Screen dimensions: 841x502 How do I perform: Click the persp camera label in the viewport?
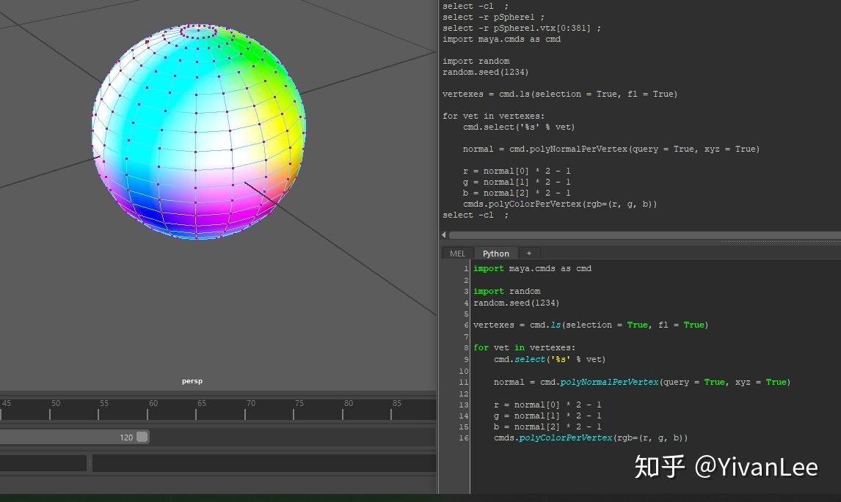(x=192, y=380)
